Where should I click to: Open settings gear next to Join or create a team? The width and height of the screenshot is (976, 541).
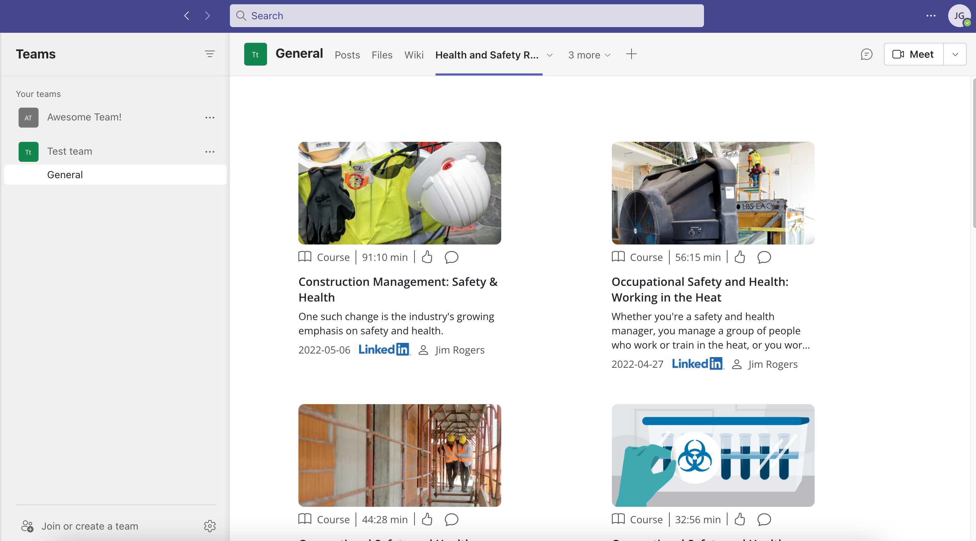click(x=210, y=525)
